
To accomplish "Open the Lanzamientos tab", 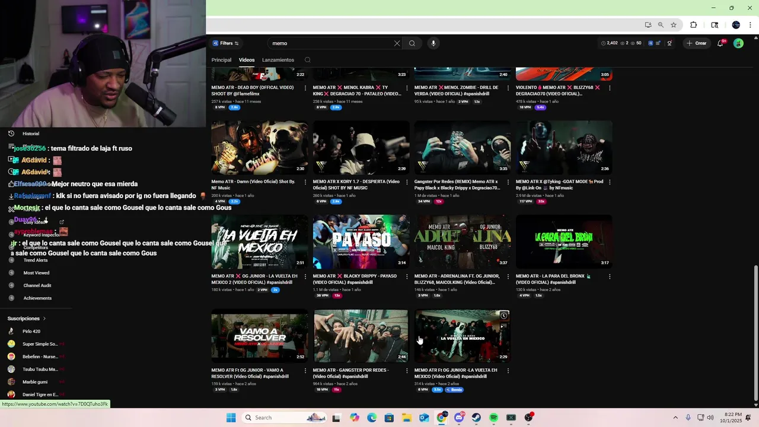I will point(278,60).
